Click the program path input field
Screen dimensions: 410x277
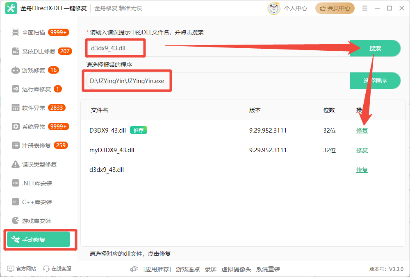pyautogui.click(x=218, y=81)
